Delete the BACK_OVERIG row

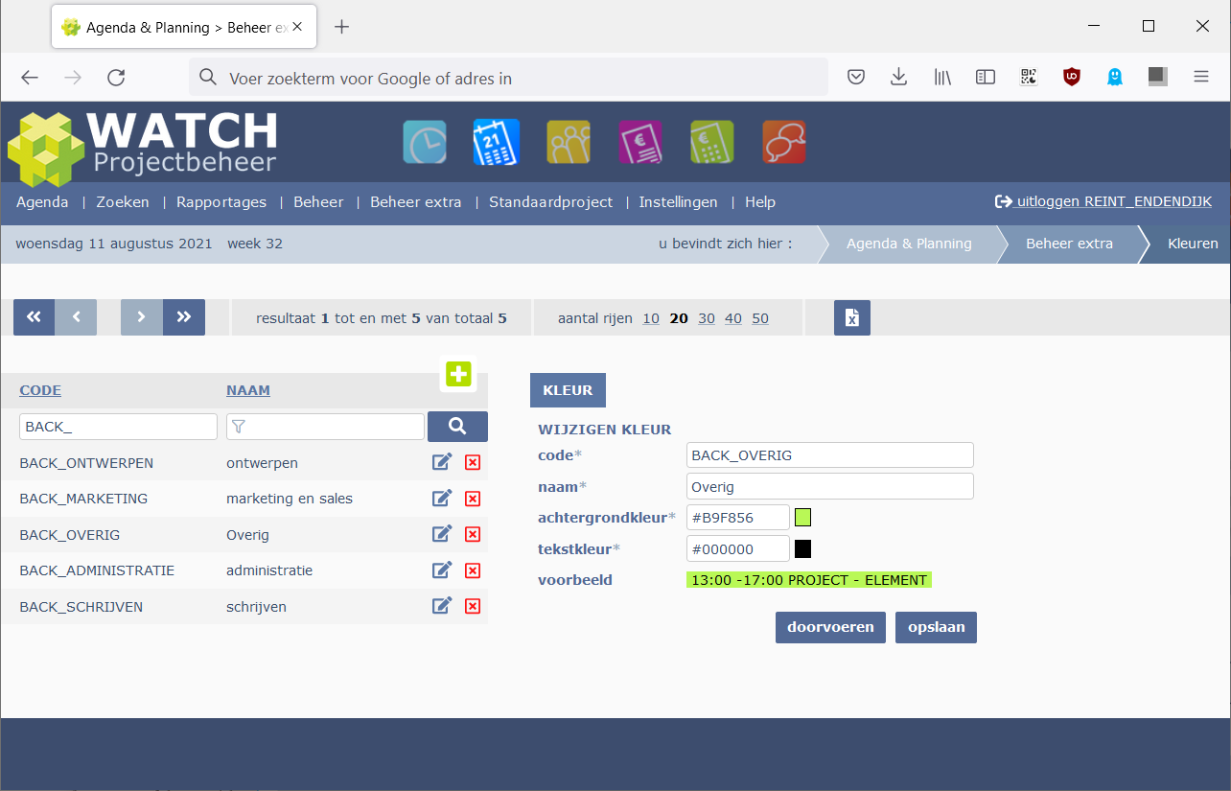[x=473, y=535]
